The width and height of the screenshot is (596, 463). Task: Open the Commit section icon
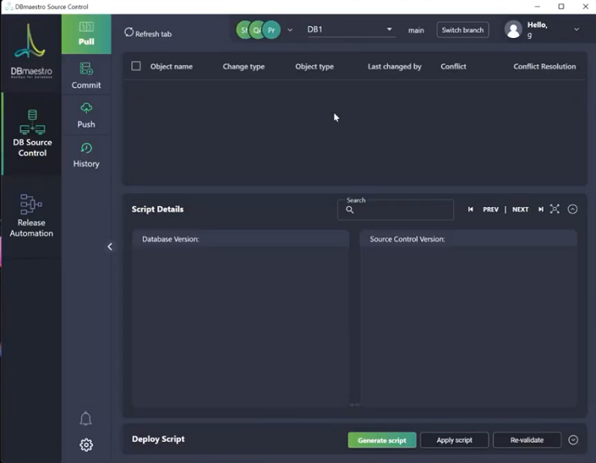pos(86,69)
